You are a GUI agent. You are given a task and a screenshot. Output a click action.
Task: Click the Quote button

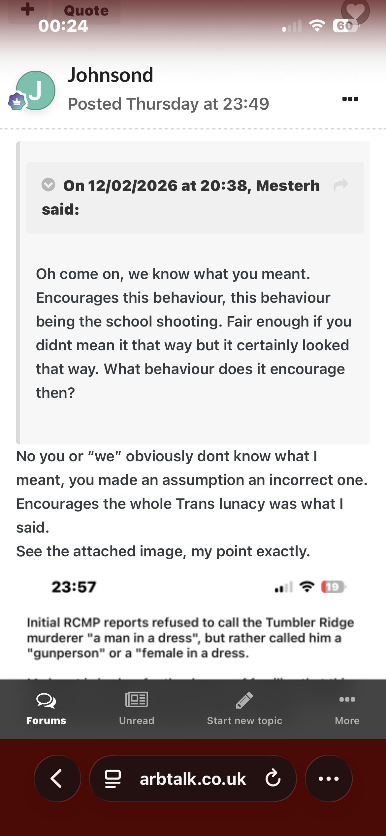coord(86,11)
